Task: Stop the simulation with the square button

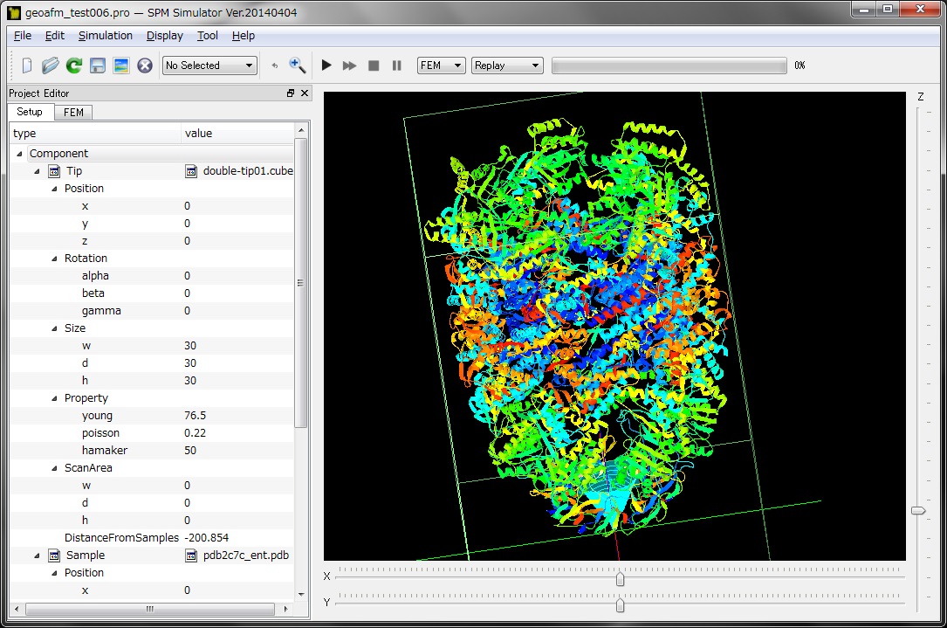Action: click(x=374, y=66)
